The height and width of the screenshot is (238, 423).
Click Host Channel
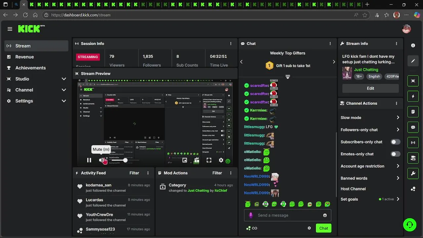353,189
